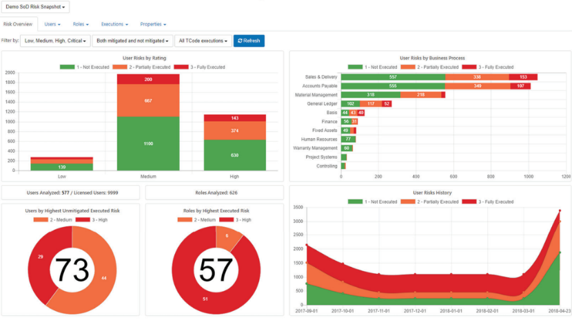This screenshot has width=572, height=322.
Task: Click Sales & Delivery 557 green segment
Action: coord(393,77)
